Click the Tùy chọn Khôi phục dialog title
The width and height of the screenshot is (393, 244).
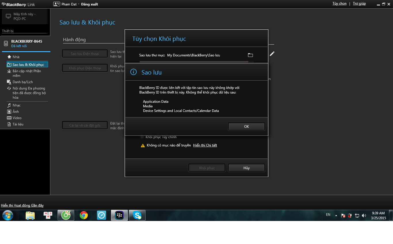pyautogui.click(x=159, y=39)
